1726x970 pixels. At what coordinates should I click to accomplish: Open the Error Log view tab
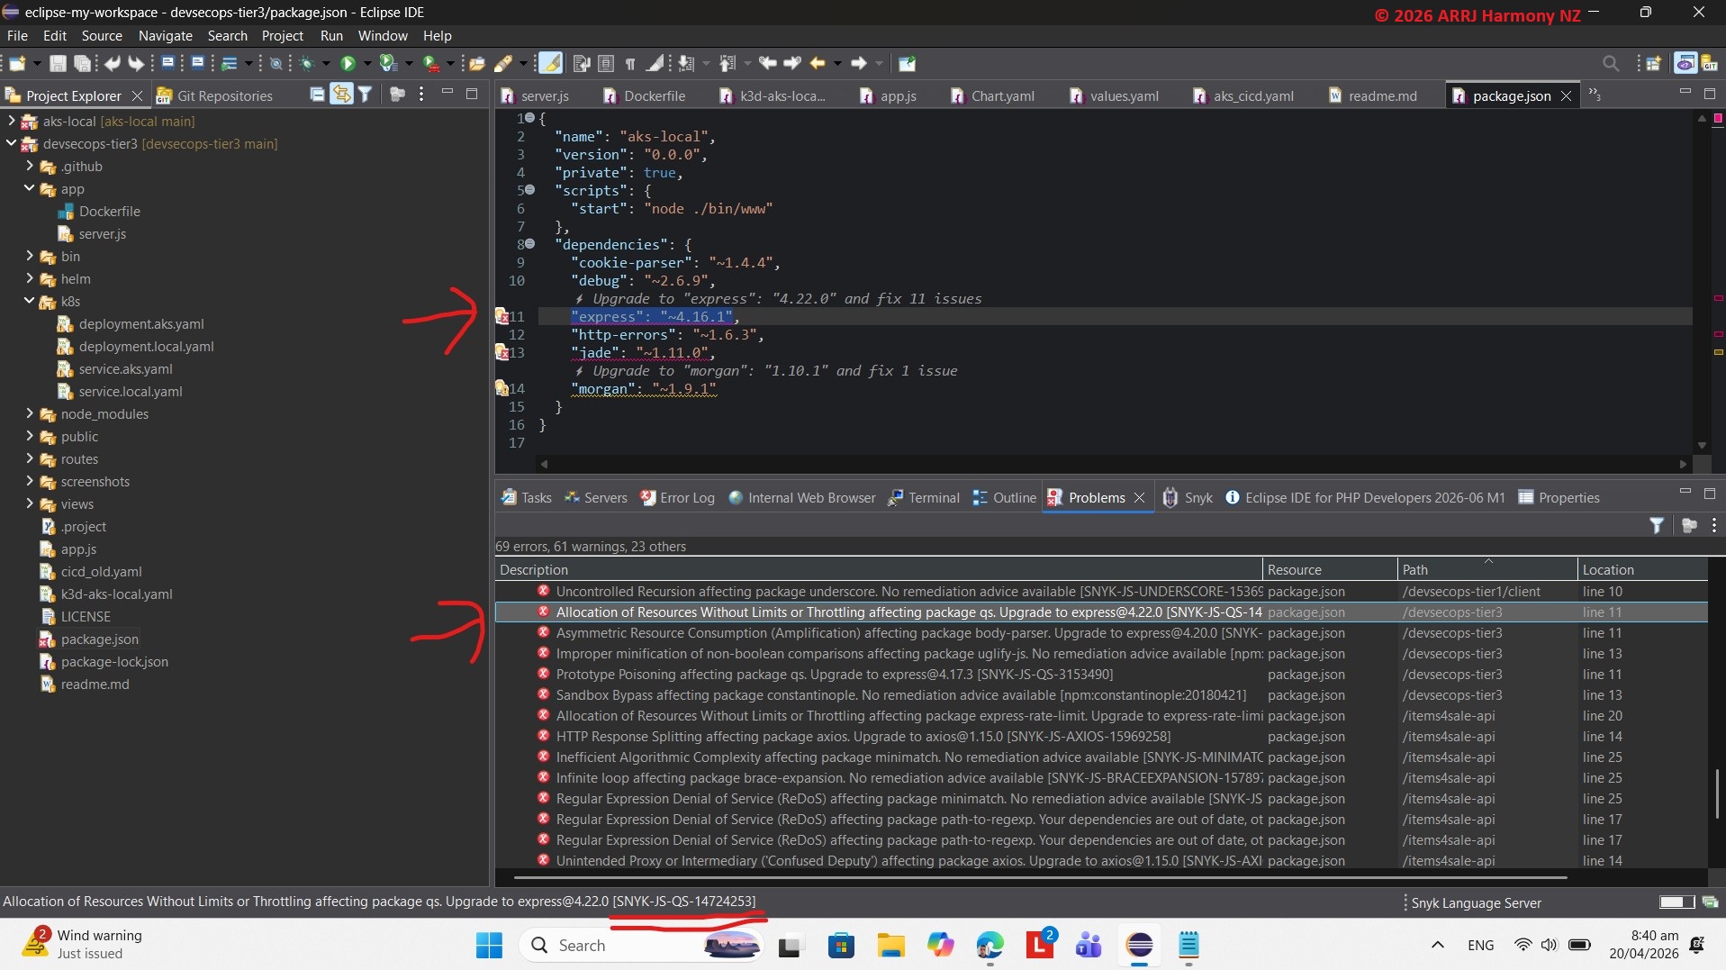(677, 497)
